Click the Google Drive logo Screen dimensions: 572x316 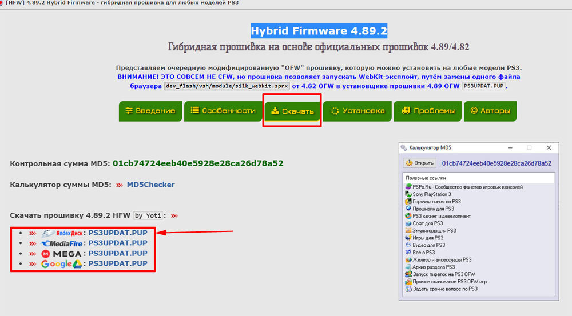click(x=61, y=264)
